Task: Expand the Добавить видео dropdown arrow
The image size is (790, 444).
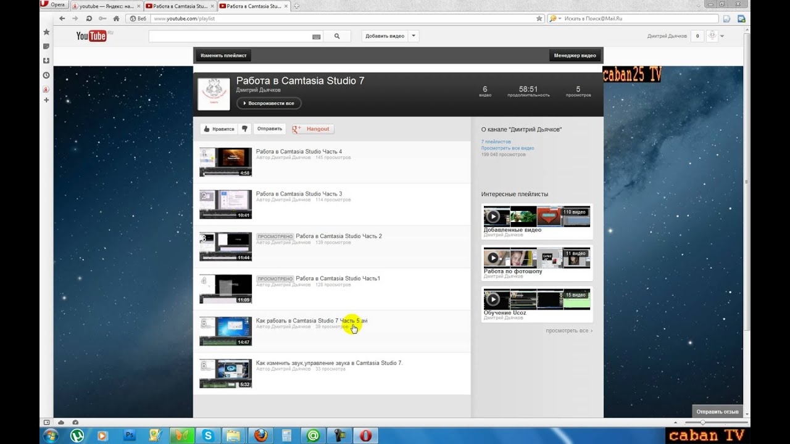Action: click(x=414, y=36)
